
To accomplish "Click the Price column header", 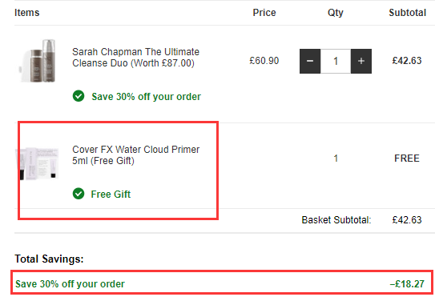I will (x=264, y=13).
